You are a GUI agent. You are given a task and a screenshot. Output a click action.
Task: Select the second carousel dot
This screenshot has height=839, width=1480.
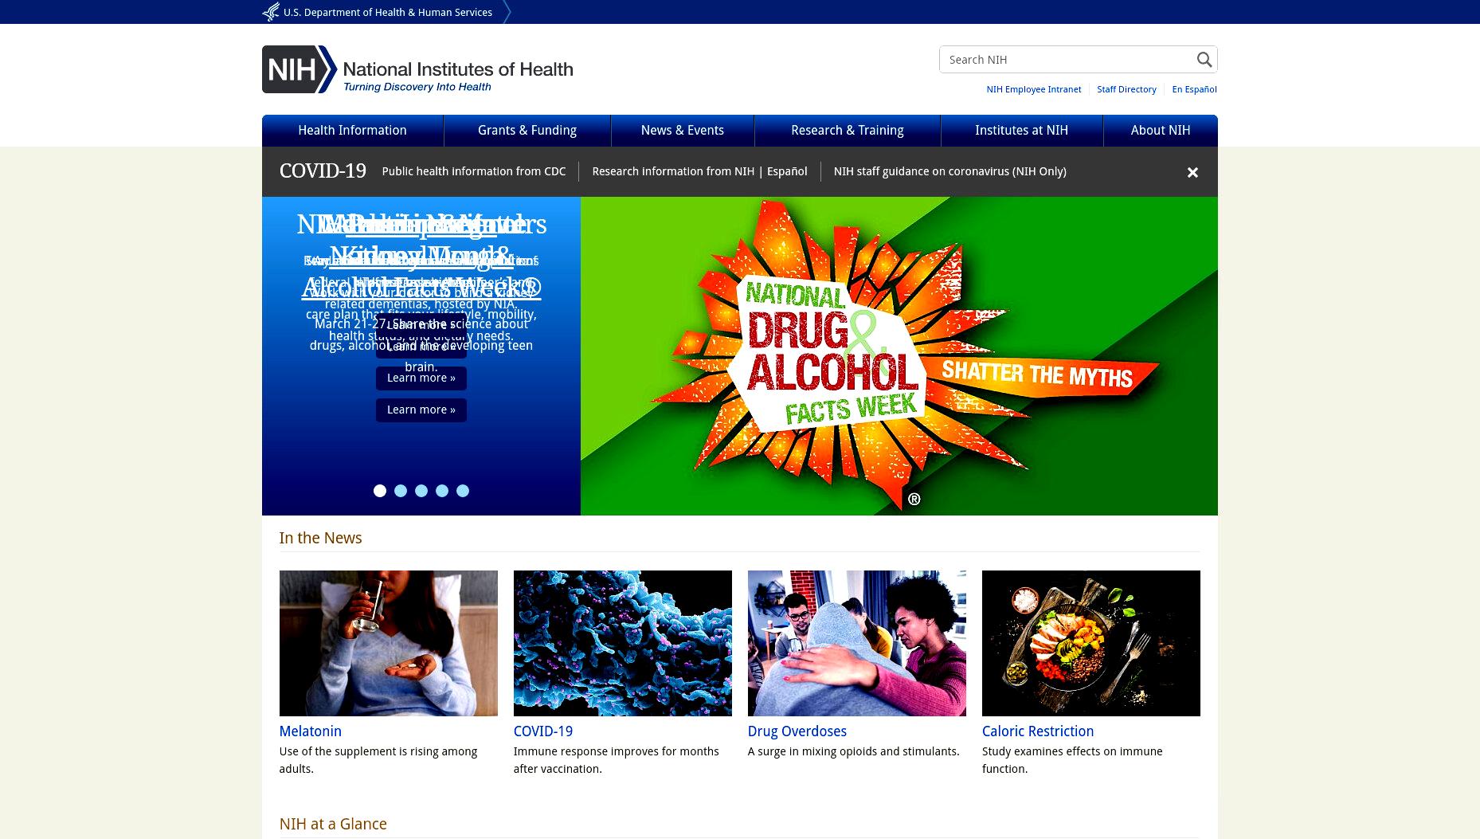[x=401, y=491]
